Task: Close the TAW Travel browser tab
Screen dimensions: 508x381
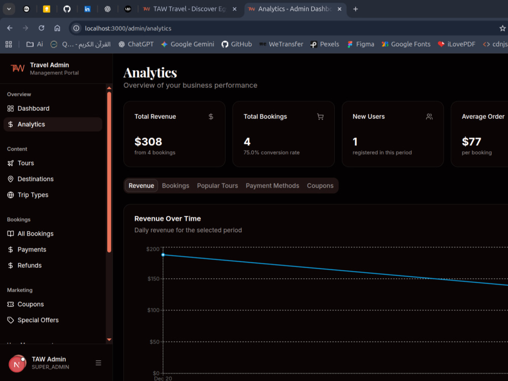Action: 235,9
